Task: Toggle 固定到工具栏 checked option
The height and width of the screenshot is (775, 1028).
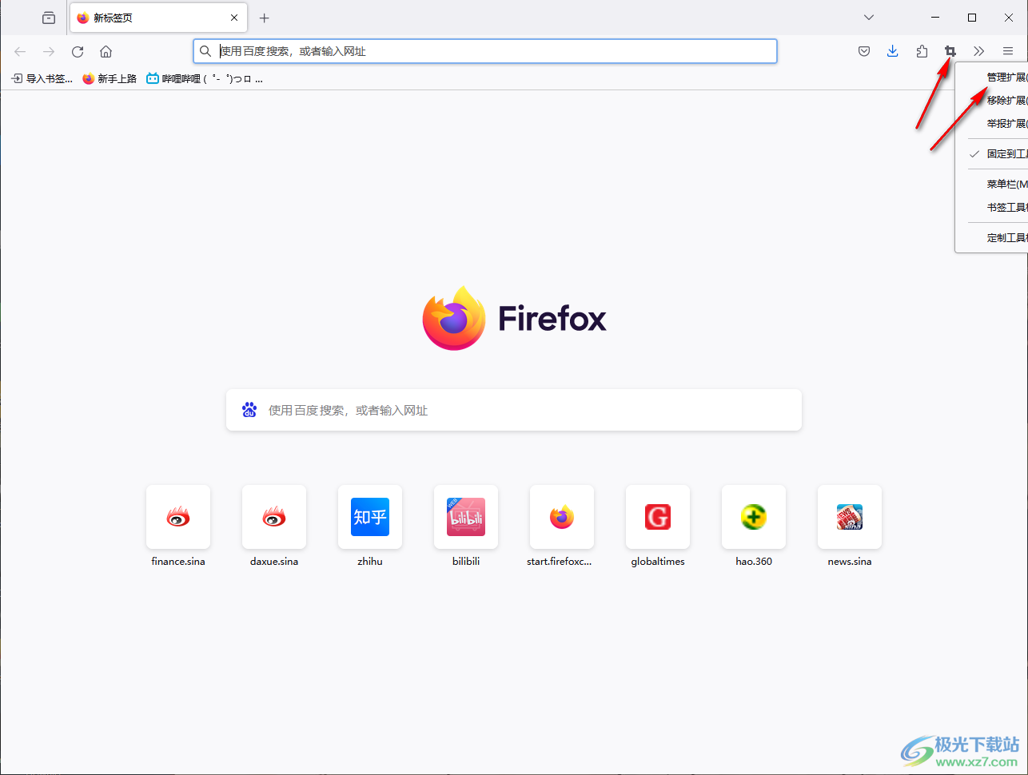Action: coord(992,154)
